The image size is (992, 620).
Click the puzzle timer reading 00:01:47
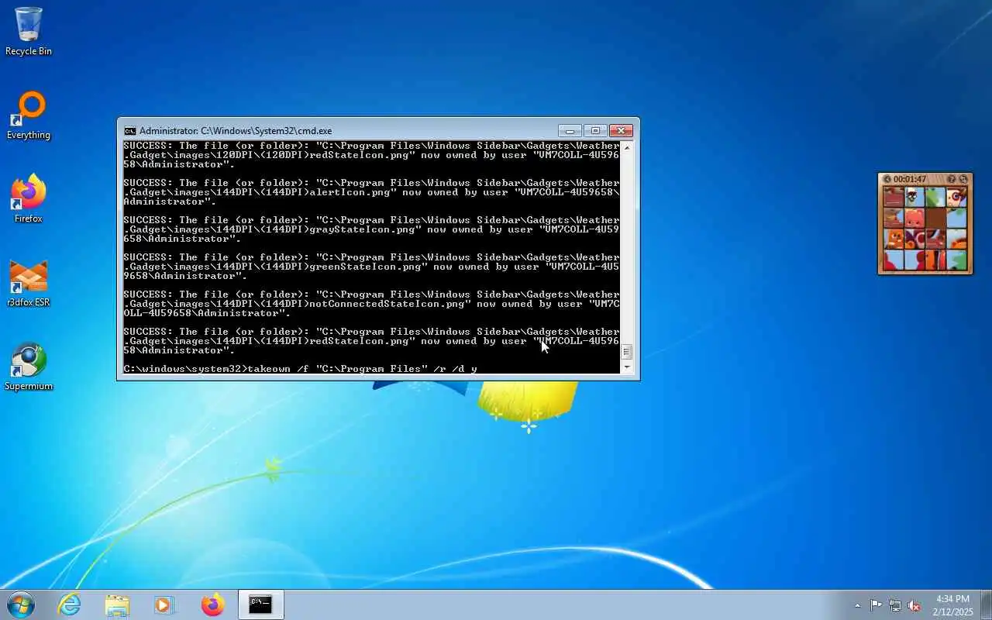pos(910,179)
